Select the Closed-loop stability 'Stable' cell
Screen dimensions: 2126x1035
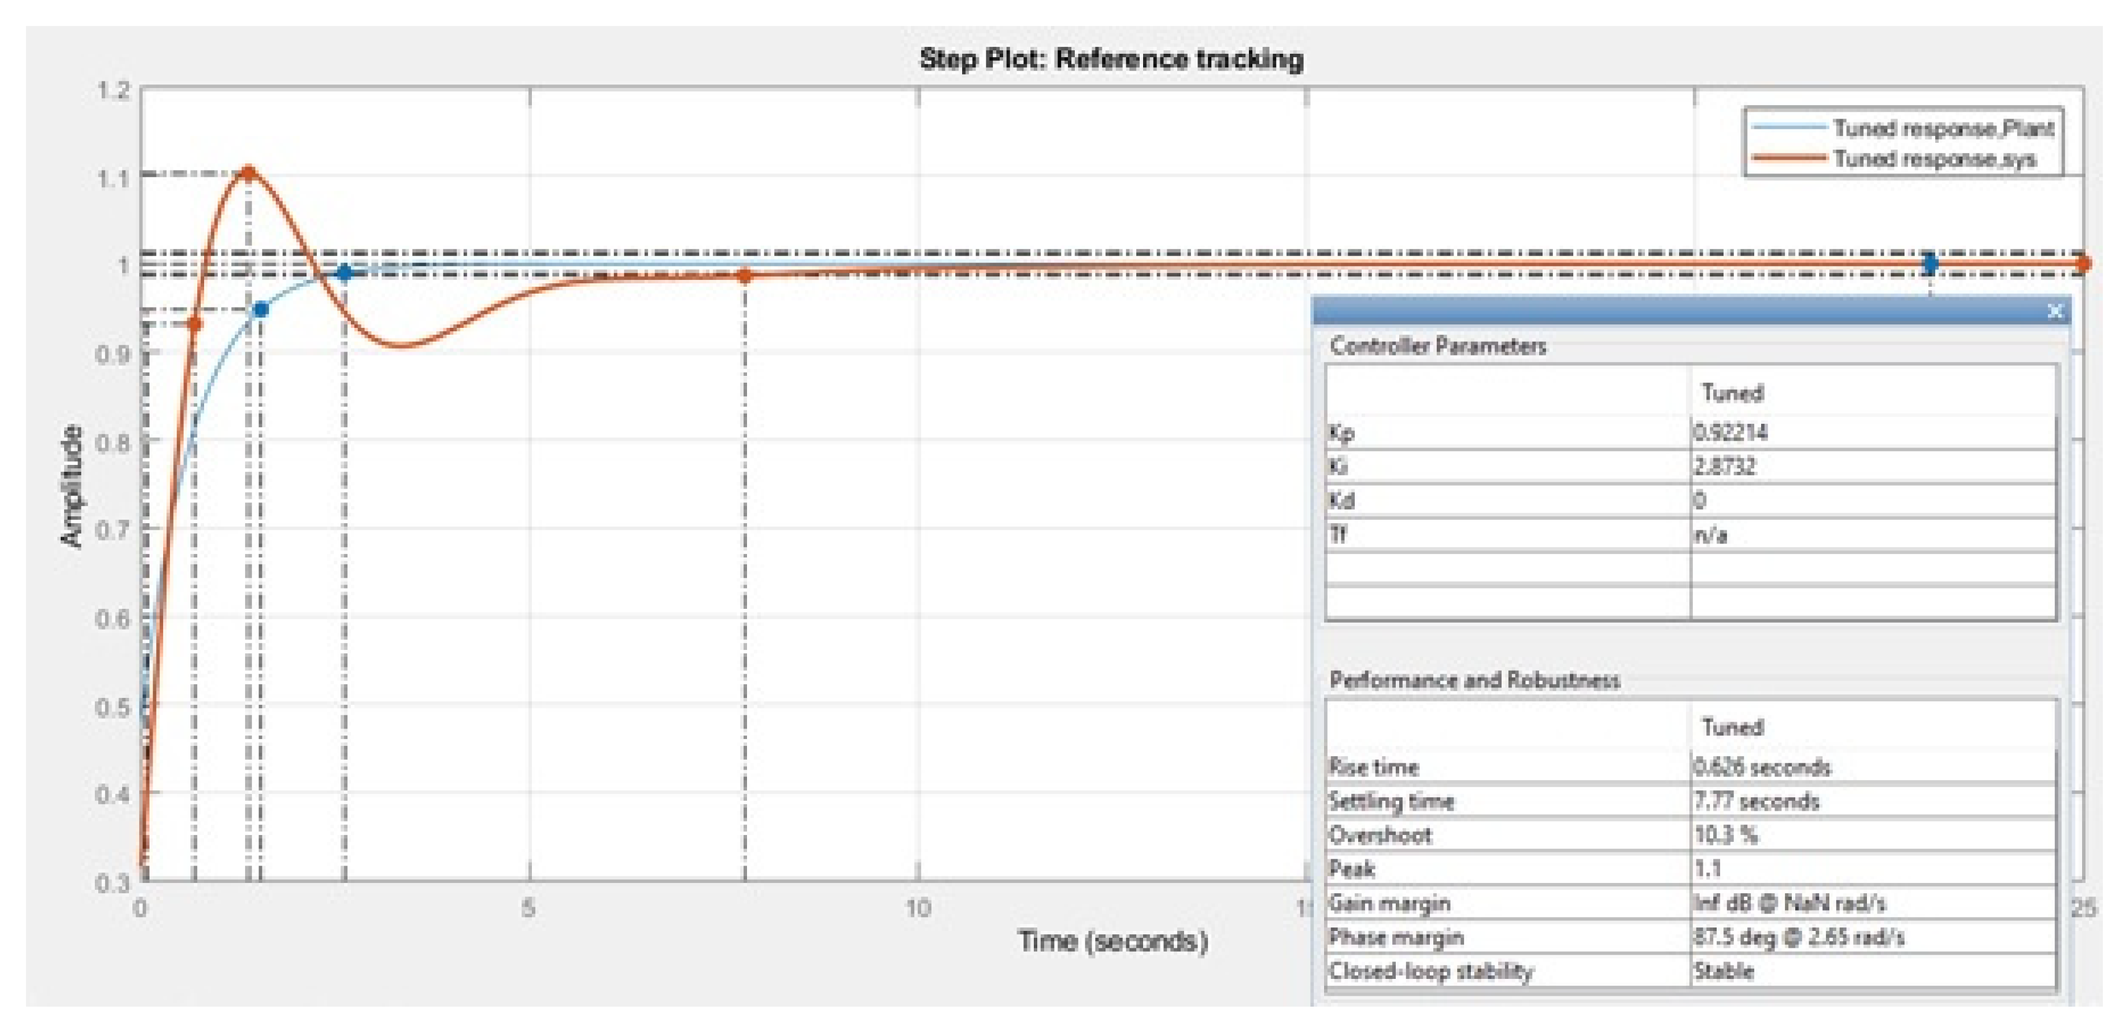coord(1724,971)
